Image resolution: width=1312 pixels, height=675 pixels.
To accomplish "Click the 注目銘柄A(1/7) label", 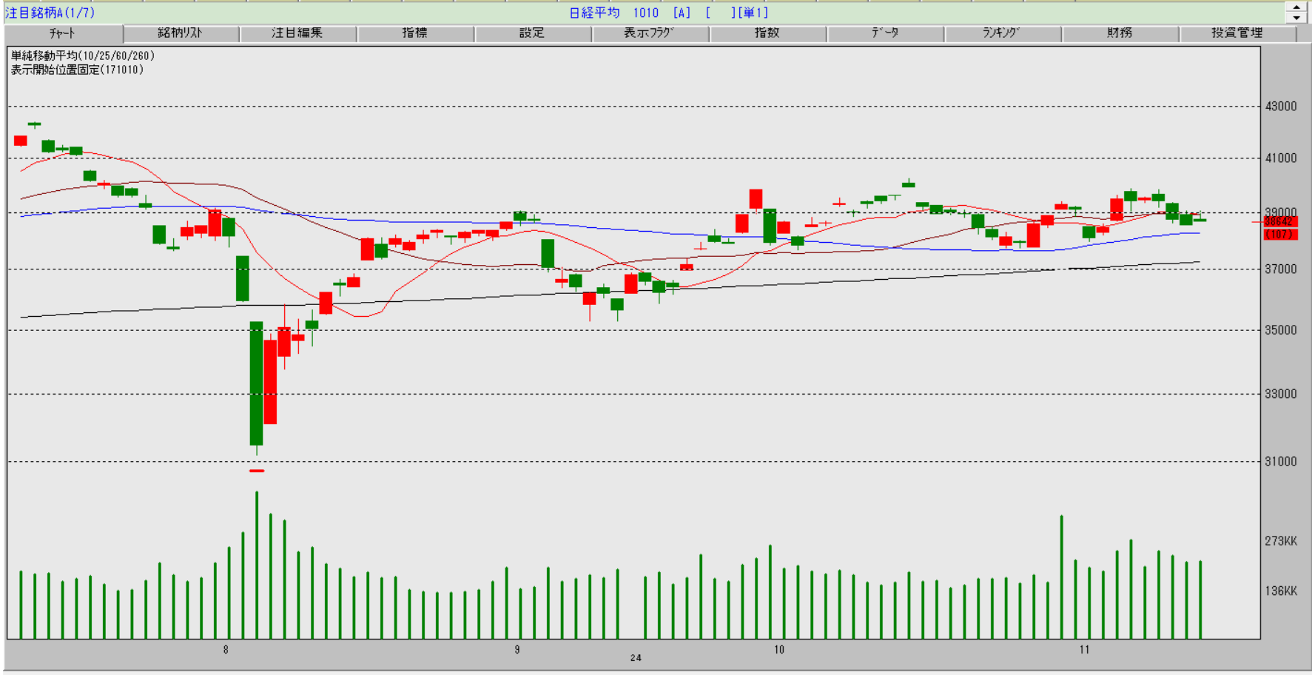I will [x=50, y=13].
